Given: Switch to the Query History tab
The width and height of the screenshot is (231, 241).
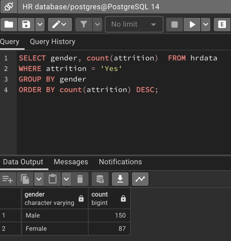Looking at the screenshot, I should click(53, 42).
